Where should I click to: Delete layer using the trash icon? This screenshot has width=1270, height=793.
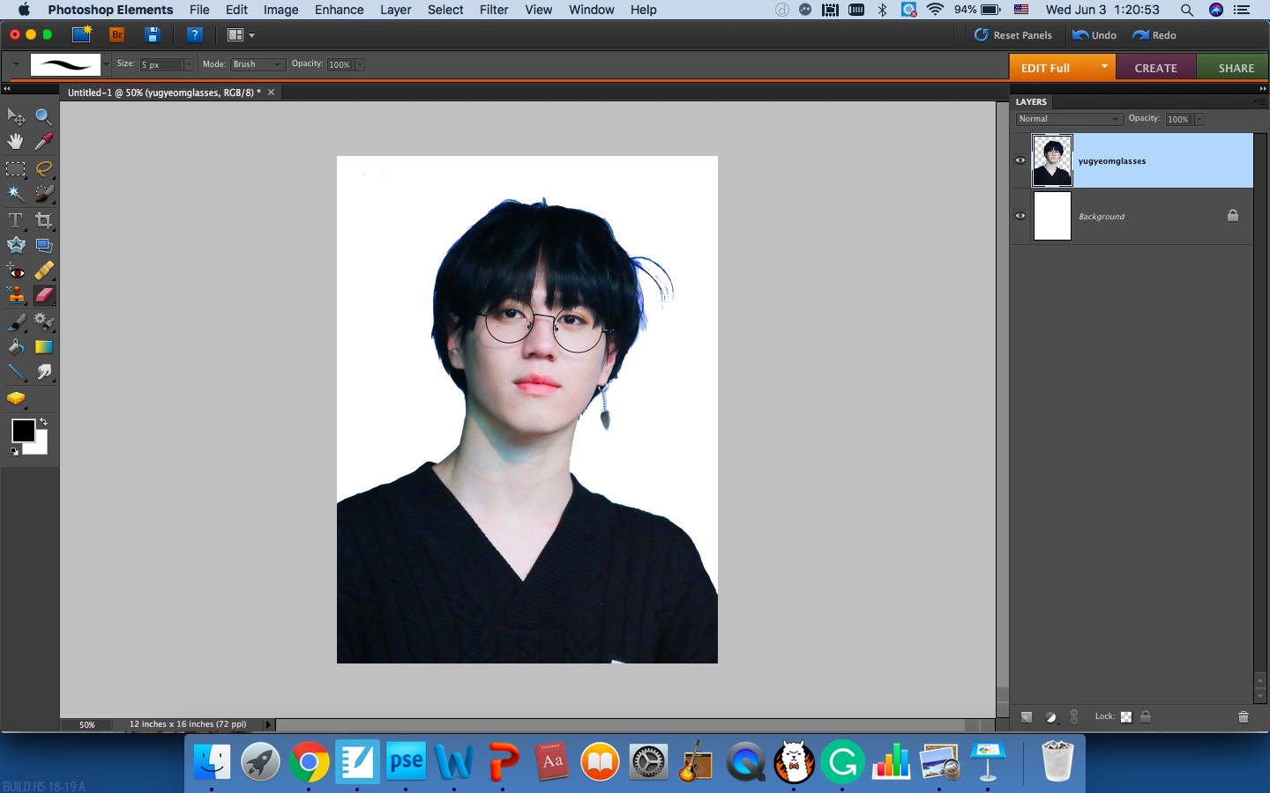click(x=1244, y=716)
